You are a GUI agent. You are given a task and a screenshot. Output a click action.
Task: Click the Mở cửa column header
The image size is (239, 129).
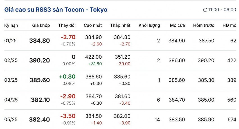177,25
